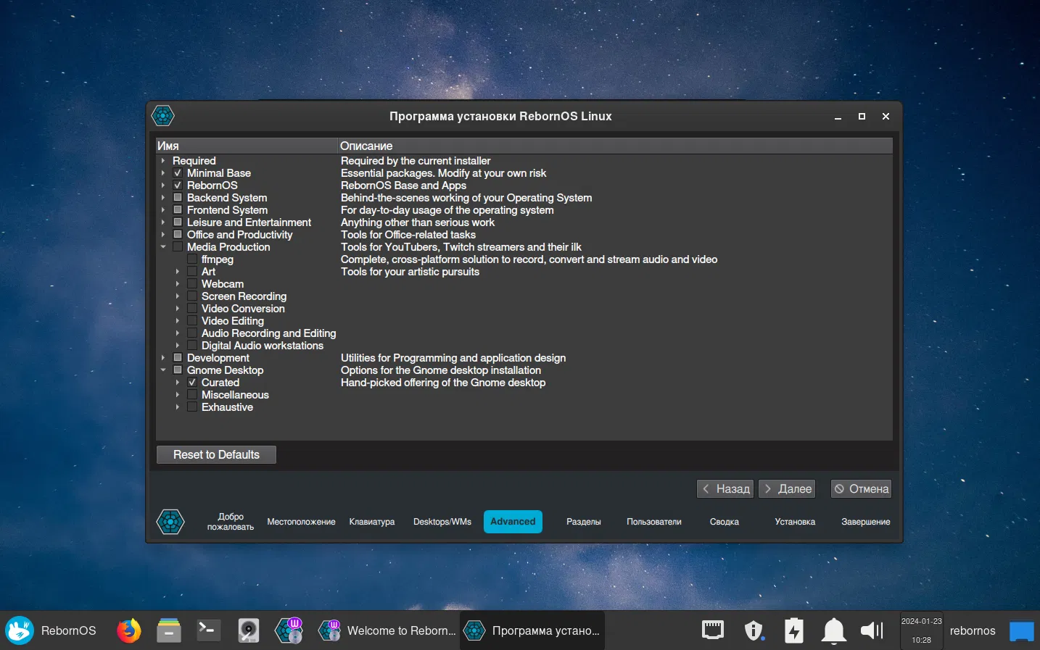Image resolution: width=1040 pixels, height=650 pixels.
Task: Switch to the Местоположение step
Action: point(301,522)
